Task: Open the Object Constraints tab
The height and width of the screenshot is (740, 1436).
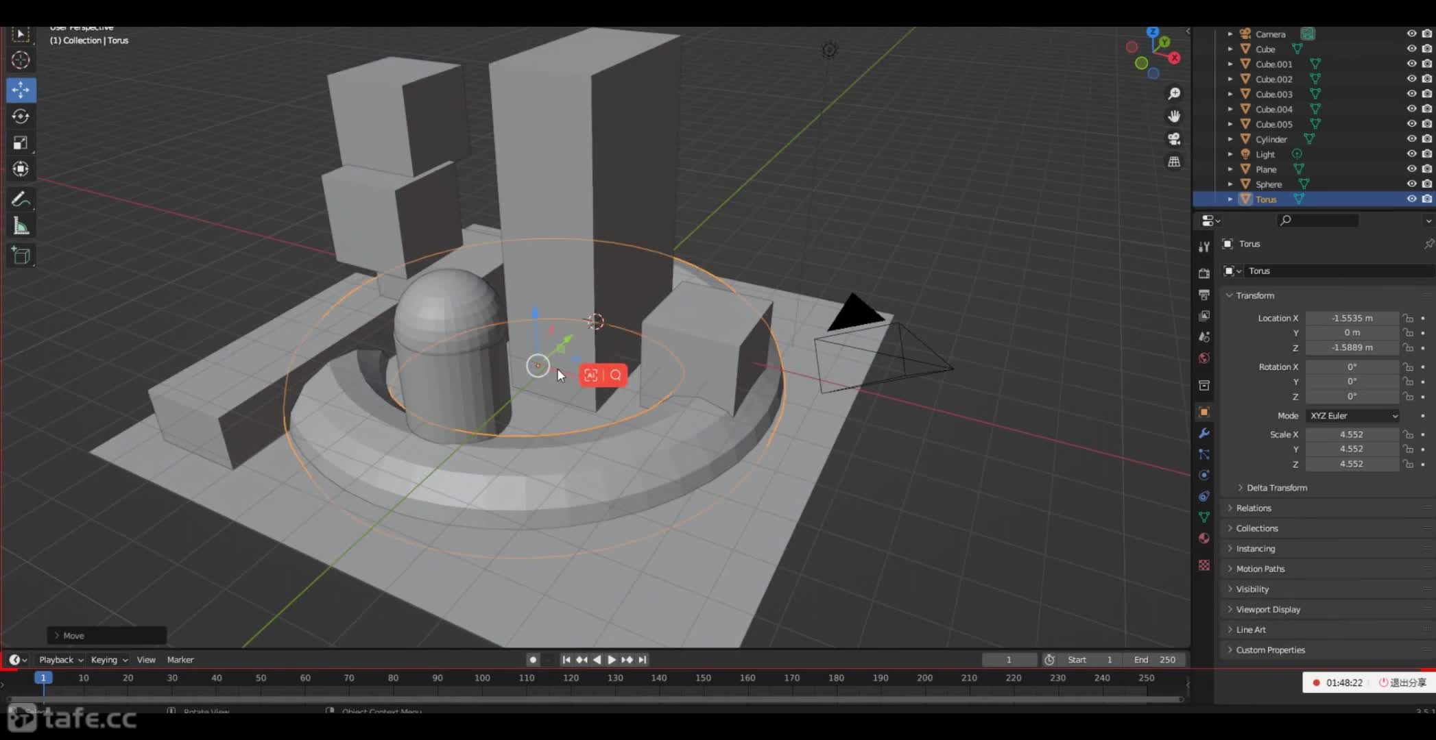Action: pyautogui.click(x=1204, y=496)
